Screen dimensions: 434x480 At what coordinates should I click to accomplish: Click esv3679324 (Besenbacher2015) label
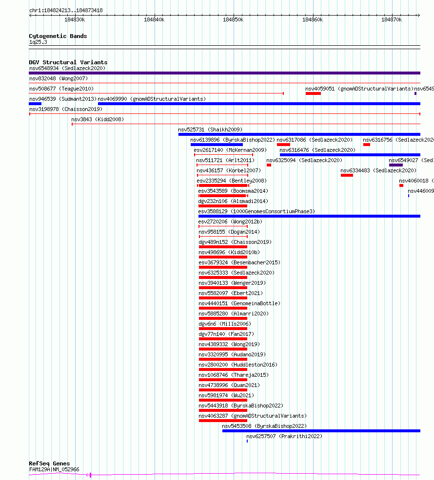239,263
